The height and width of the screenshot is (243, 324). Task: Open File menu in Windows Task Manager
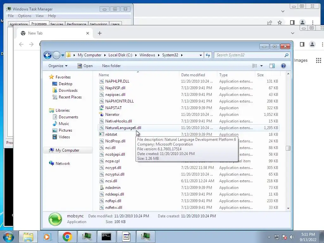tap(11, 16)
